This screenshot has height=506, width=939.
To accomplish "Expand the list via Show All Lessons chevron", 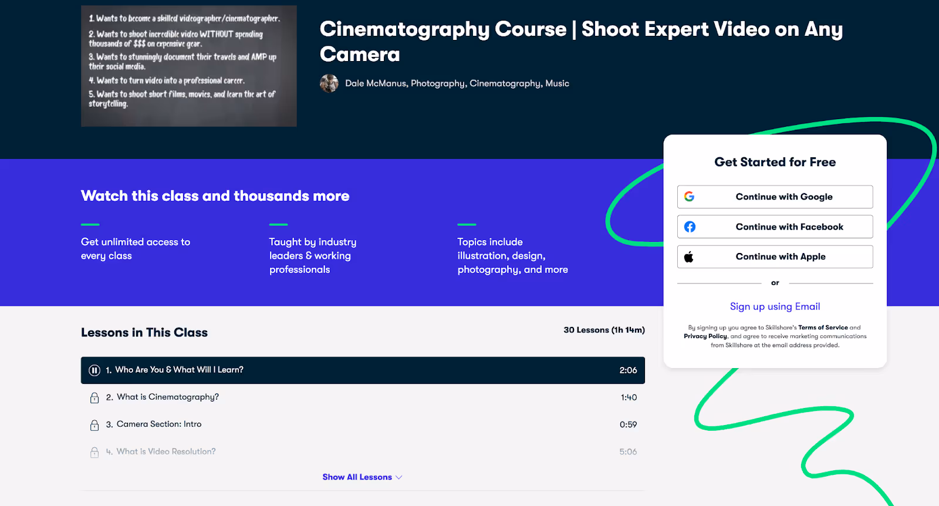I will tap(399, 477).
